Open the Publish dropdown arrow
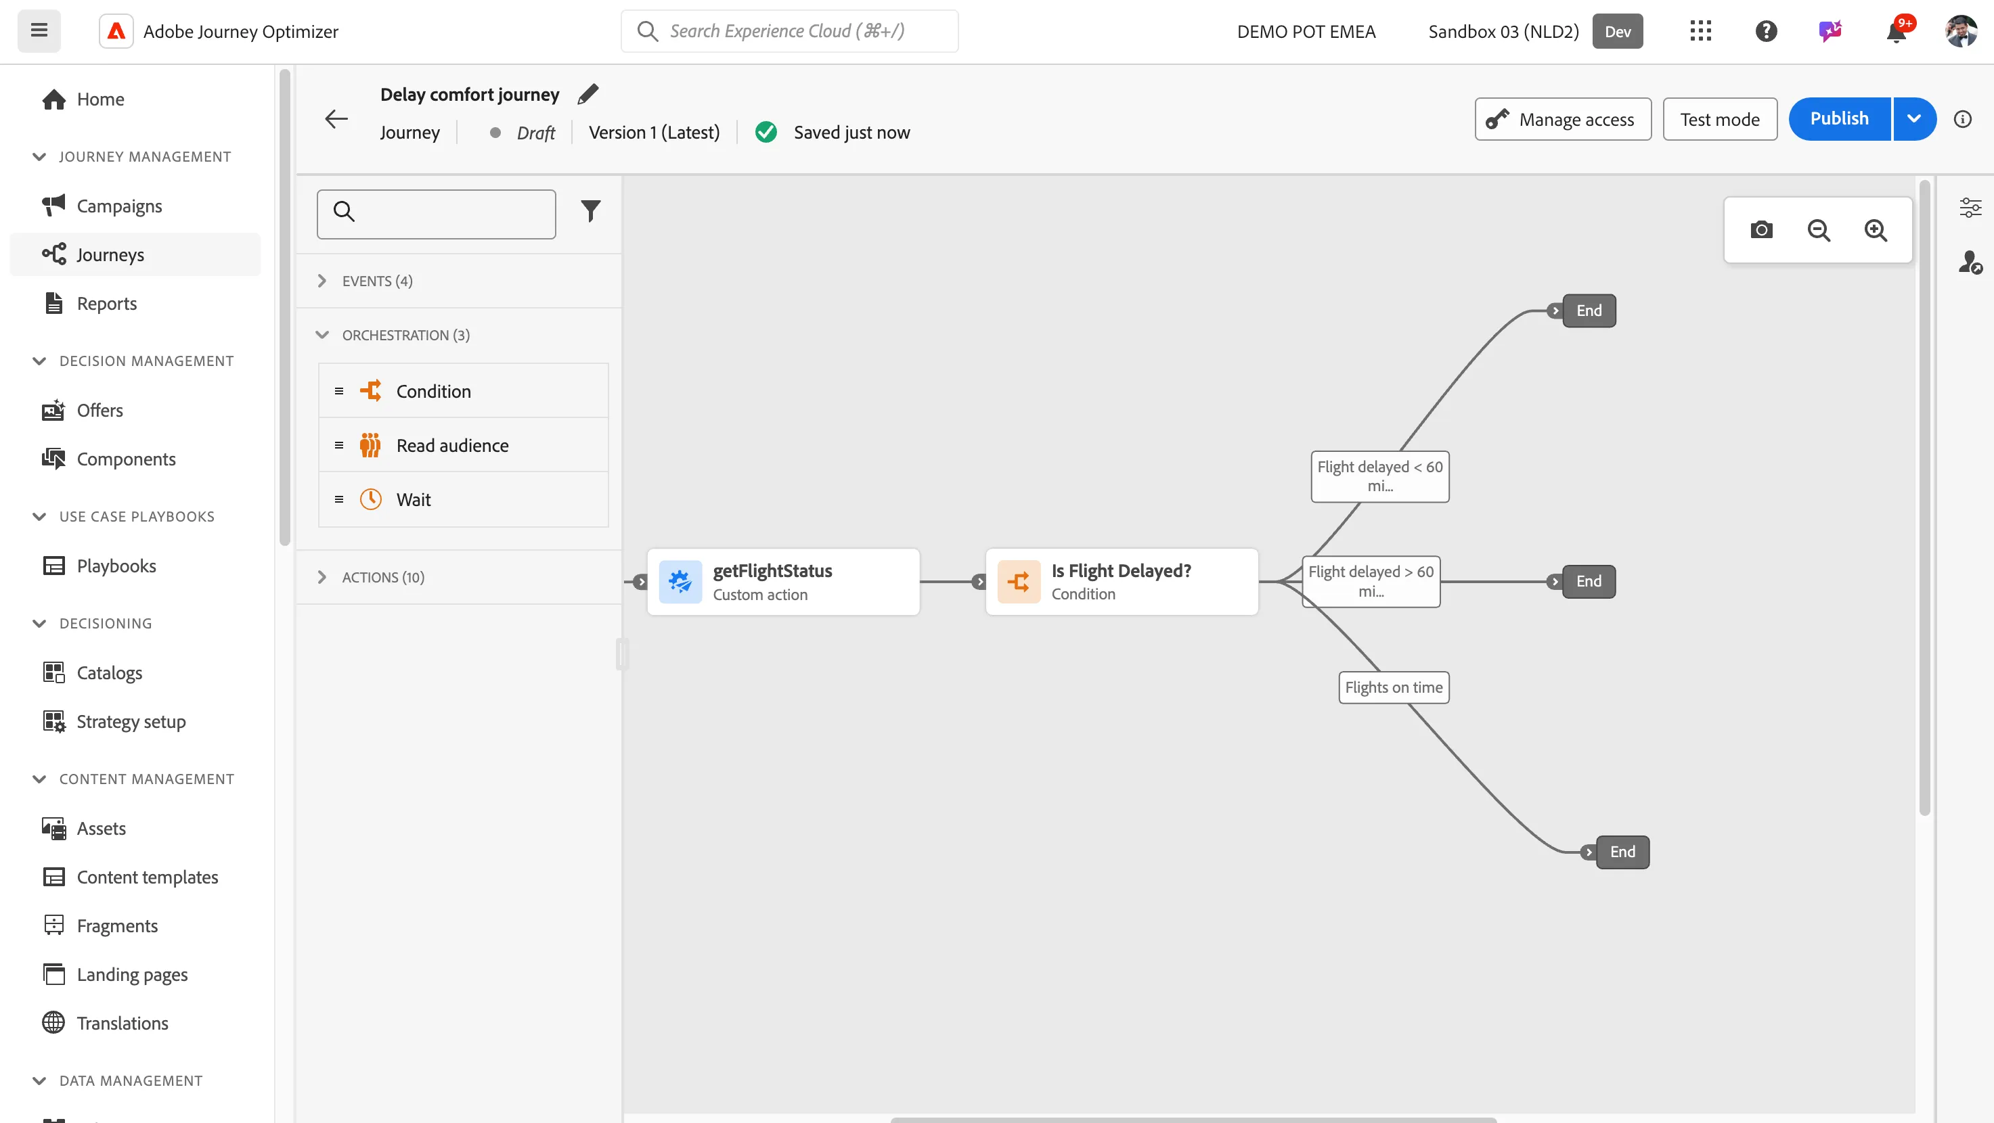Image resolution: width=1994 pixels, height=1123 pixels. (x=1913, y=118)
